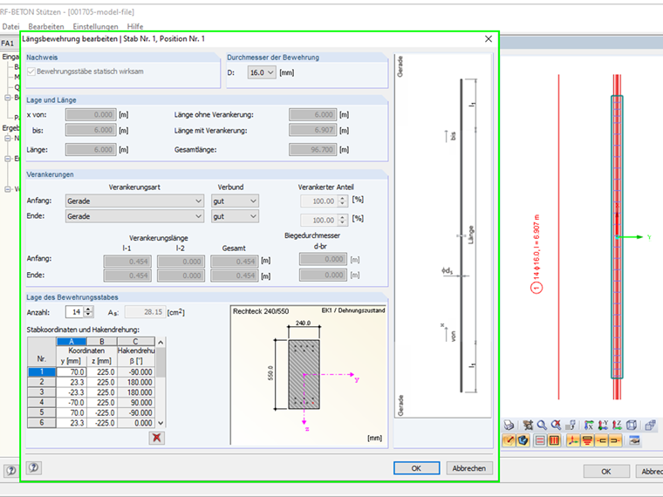Click the Anfang Verankerter Anteil stepper
Screen dimensions: 663x497
tap(343, 201)
